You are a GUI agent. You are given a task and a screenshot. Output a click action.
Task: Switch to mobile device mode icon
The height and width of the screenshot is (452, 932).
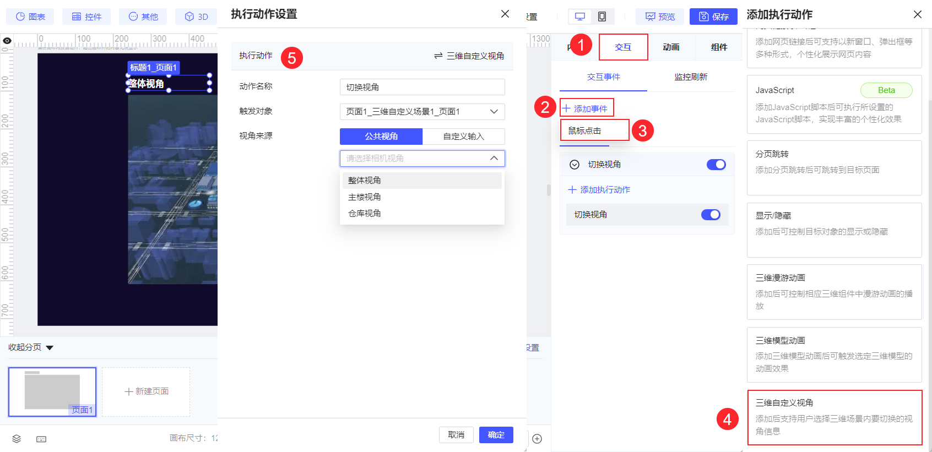(x=602, y=17)
